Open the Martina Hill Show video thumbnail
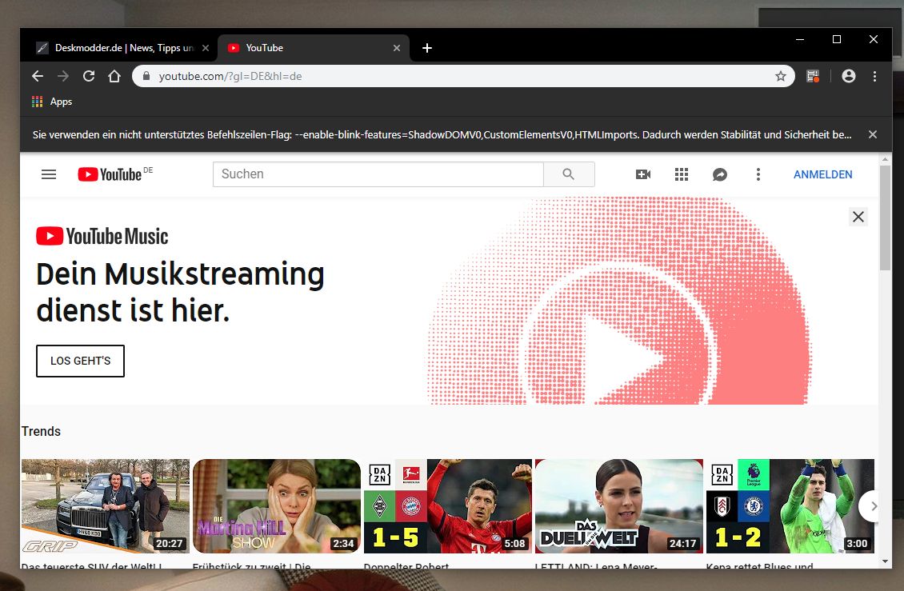Viewport: 904px width, 591px height. point(277,506)
